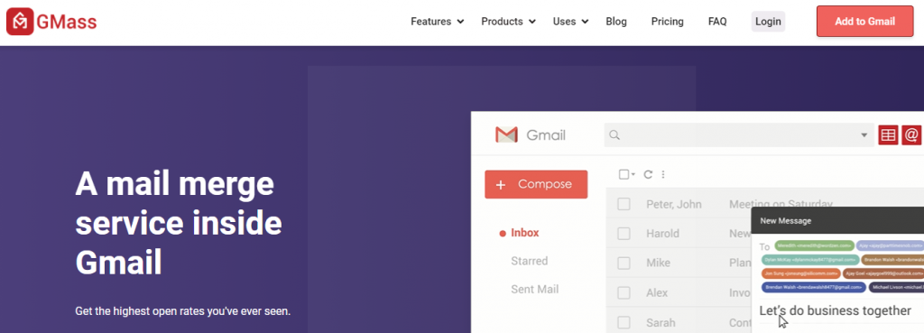Open the FAQ link
Image resolution: width=924 pixels, height=333 pixels.
coord(717,22)
